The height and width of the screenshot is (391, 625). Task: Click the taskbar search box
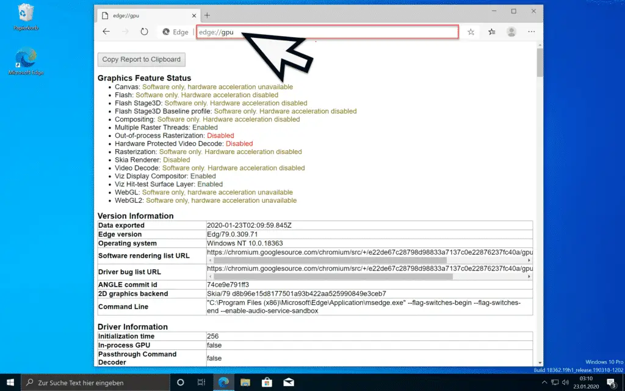[x=95, y=382]
